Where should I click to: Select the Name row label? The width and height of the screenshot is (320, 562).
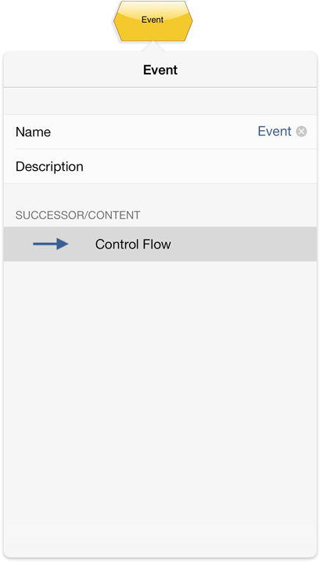click(33, 132)
